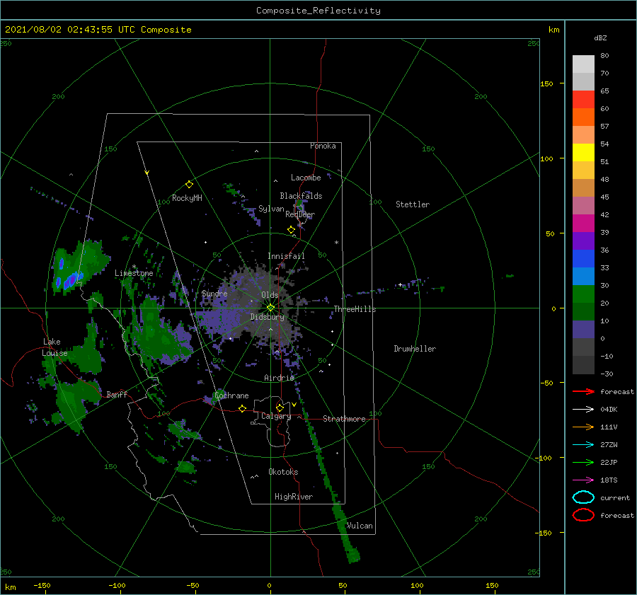Click the Didsbury town label
The width and height of the screenshot is (637, 595).
pos(267,317)
